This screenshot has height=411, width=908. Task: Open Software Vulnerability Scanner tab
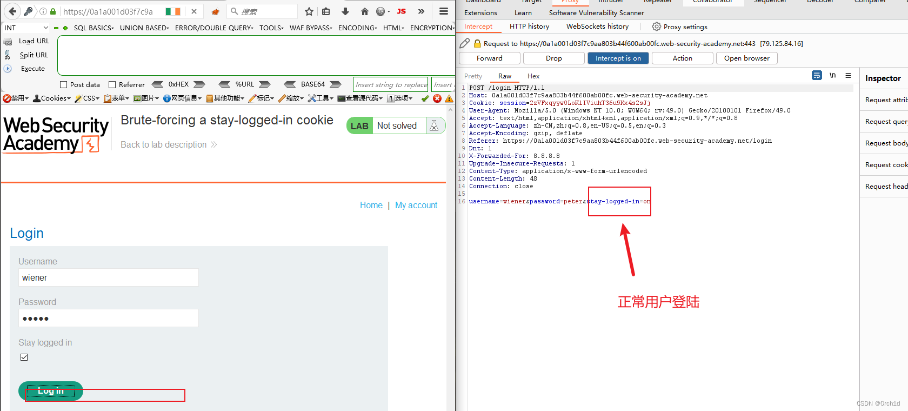point(596,12)
